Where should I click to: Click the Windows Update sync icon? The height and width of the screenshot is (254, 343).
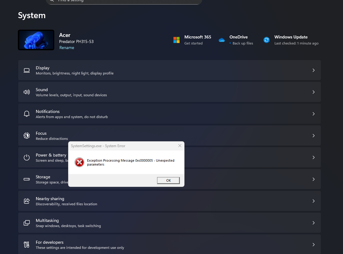[x=267, y=40]
